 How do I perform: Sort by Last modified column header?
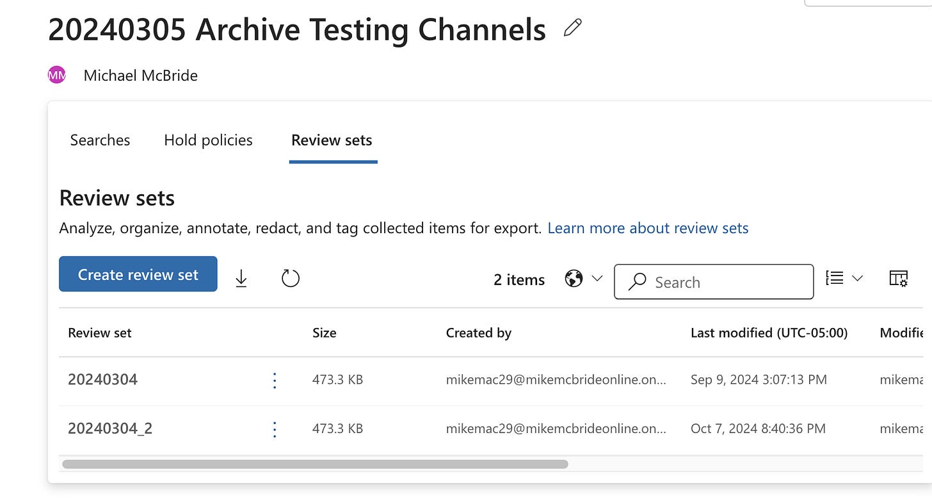tap(769, 333)
